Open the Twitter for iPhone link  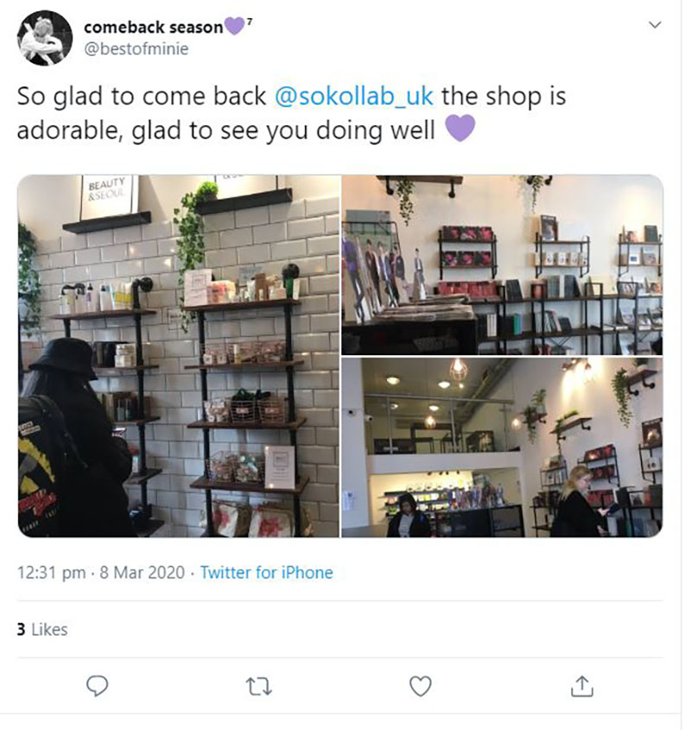point(266,572)
